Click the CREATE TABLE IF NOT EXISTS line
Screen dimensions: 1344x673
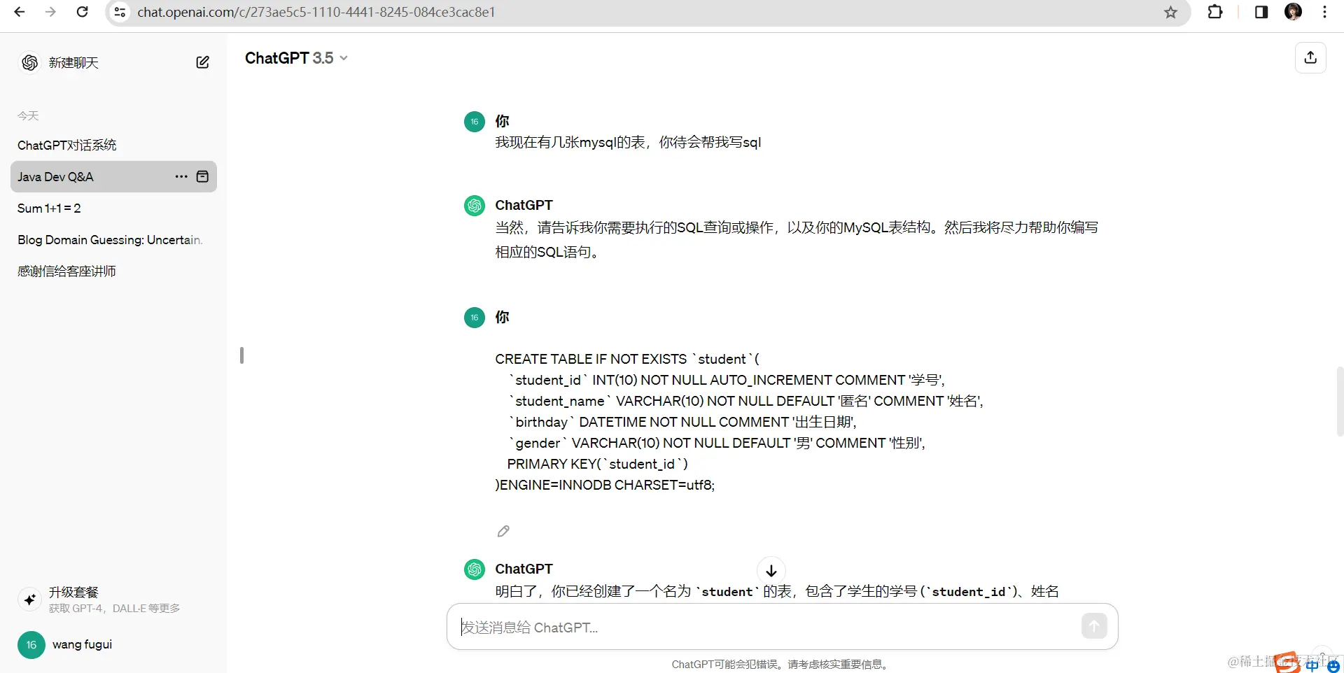627,359
